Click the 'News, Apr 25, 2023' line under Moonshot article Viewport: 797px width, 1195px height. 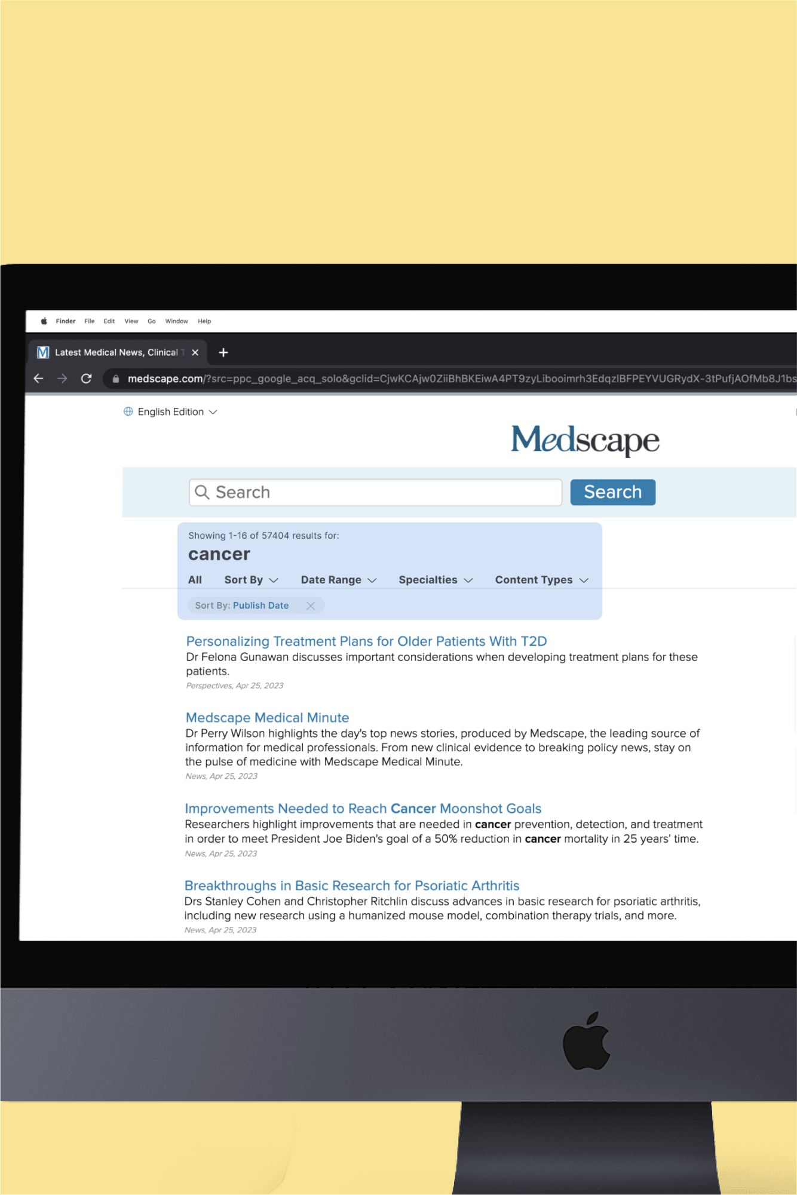click(220, 854)
